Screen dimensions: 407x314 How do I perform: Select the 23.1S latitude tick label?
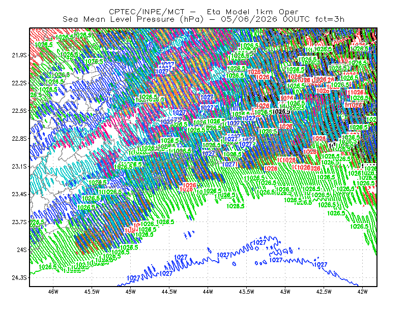(x=19, y=166)
